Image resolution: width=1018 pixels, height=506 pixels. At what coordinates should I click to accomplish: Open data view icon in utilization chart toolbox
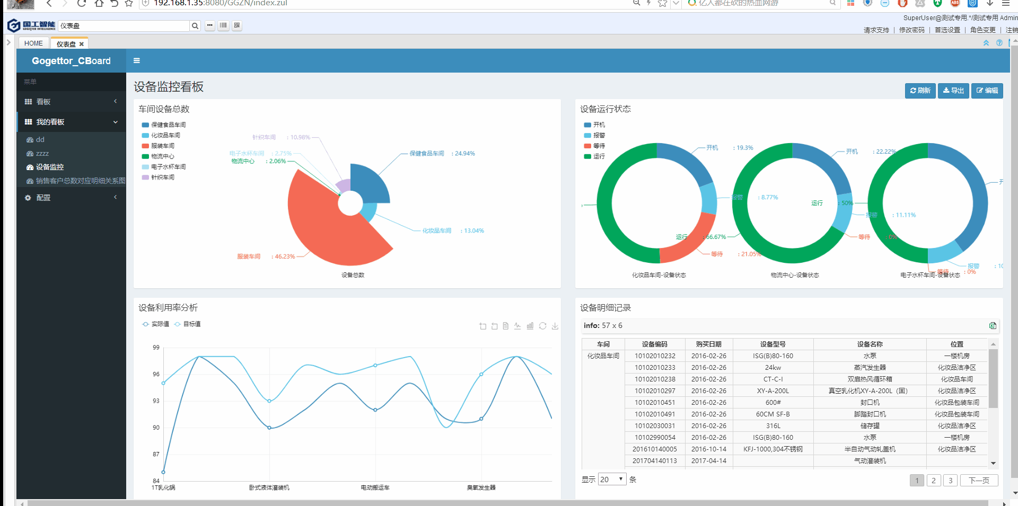point(505,326)
